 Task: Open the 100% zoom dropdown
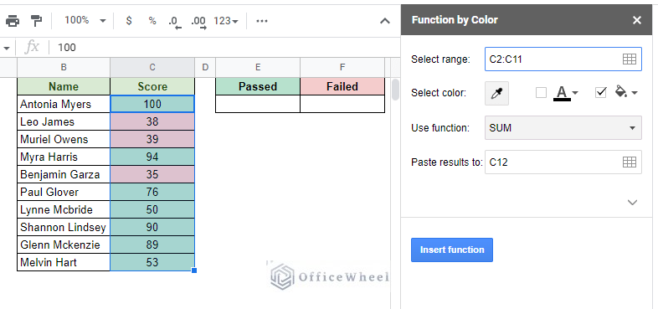85,21
